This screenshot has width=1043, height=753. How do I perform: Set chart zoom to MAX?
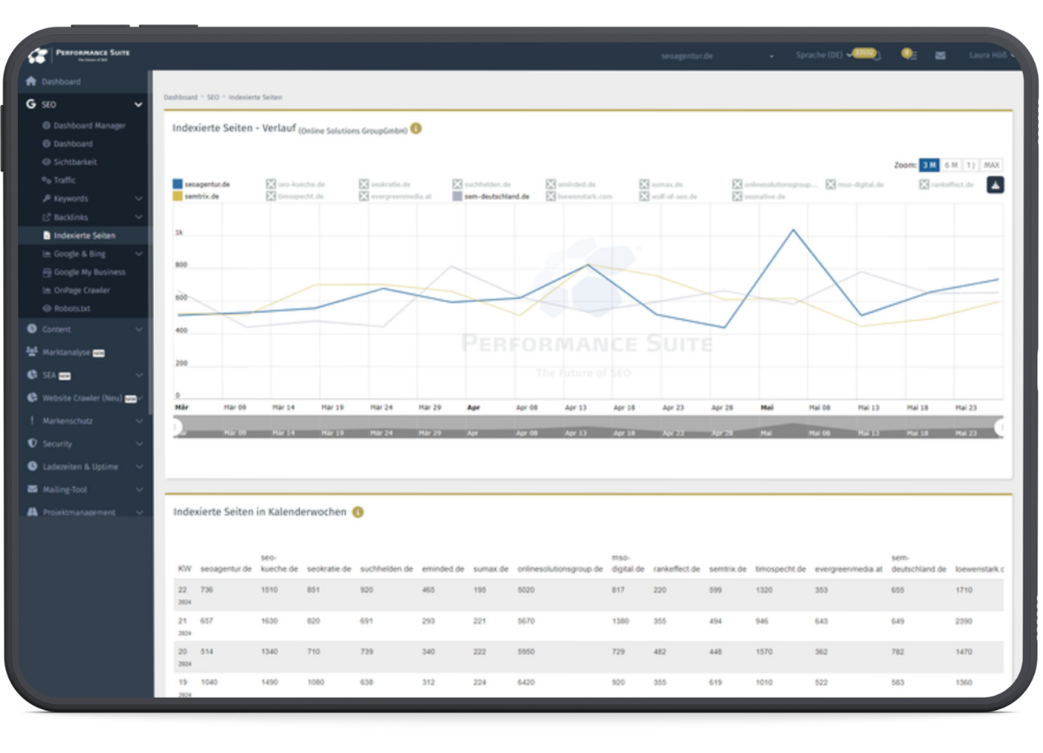[x=992, y=165]
